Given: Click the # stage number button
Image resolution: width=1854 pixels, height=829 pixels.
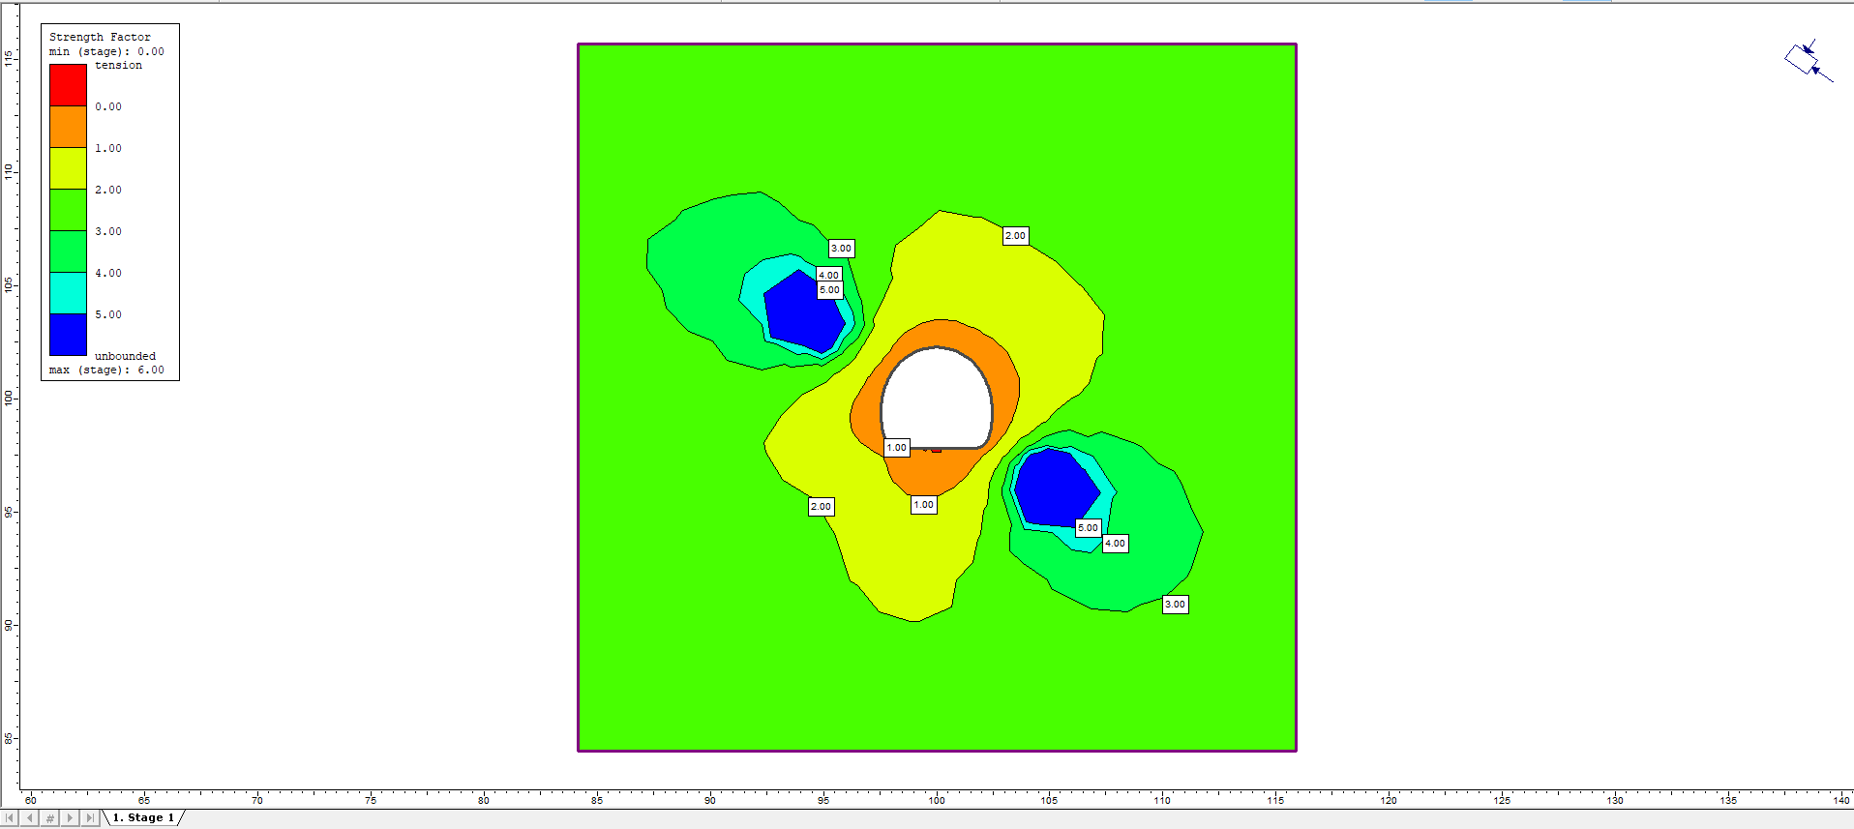Looking at the screenshot, I should [x=50, y=818].
